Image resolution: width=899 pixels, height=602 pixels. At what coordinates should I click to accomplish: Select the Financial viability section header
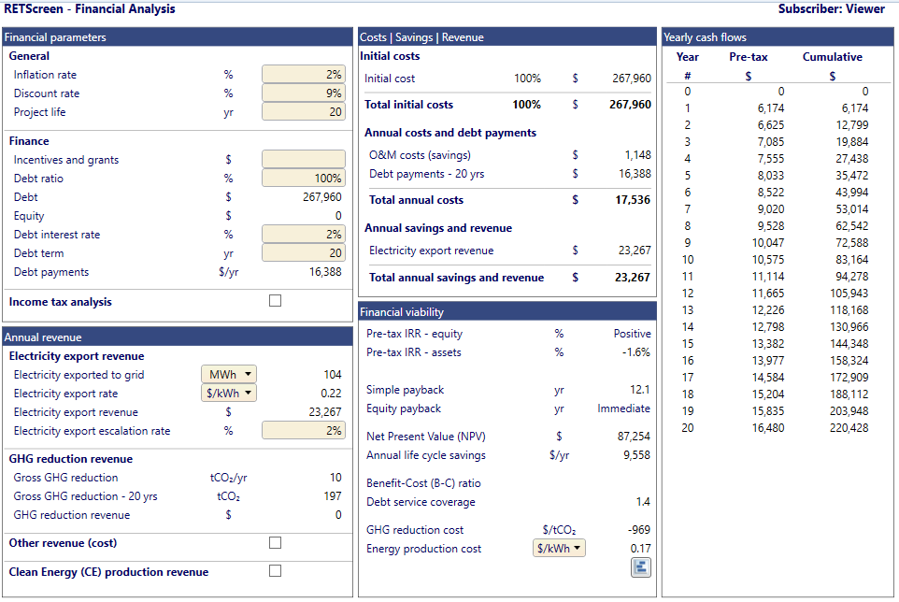507,312
